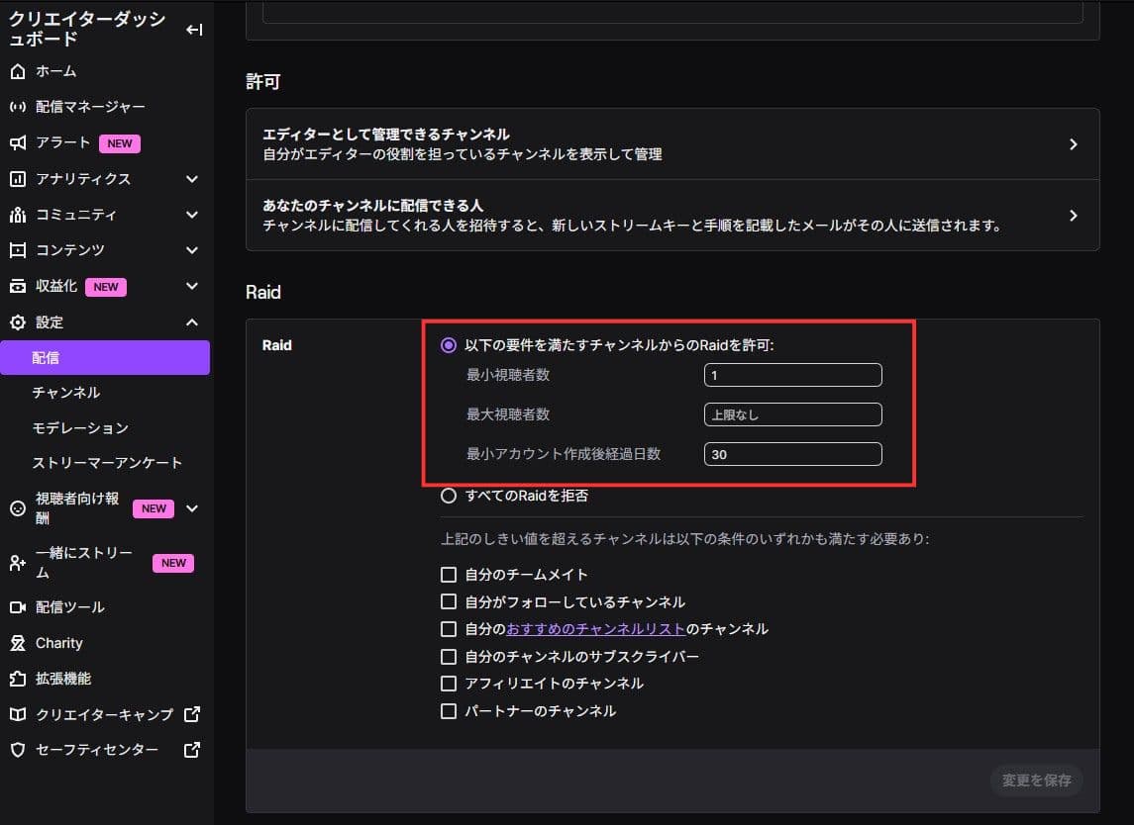This screenshot has height=825, width=1134.
Task: Check the 自分のチームメイト checkbox
Action: pyautogui.click(x=449, y=574)
